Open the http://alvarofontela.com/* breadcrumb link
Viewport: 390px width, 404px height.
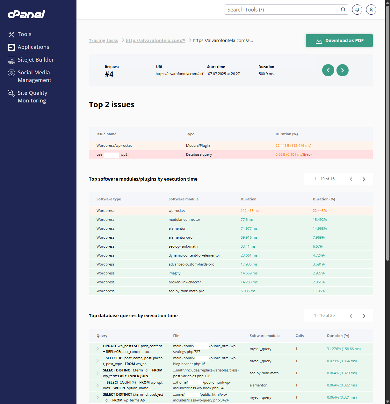click(155, 41)
